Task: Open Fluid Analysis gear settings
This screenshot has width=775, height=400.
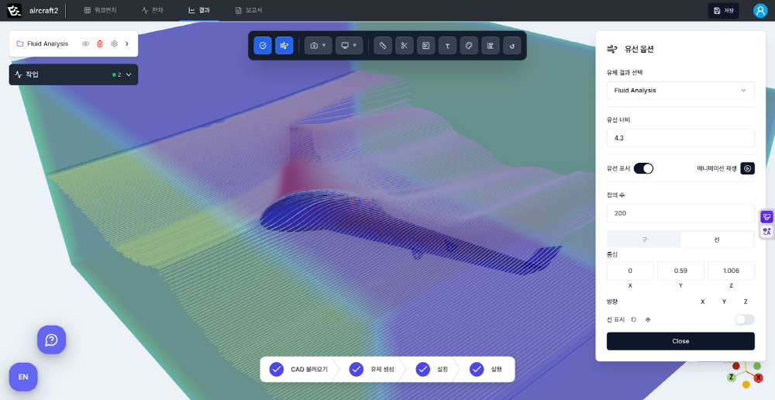Action: [114, 44]
